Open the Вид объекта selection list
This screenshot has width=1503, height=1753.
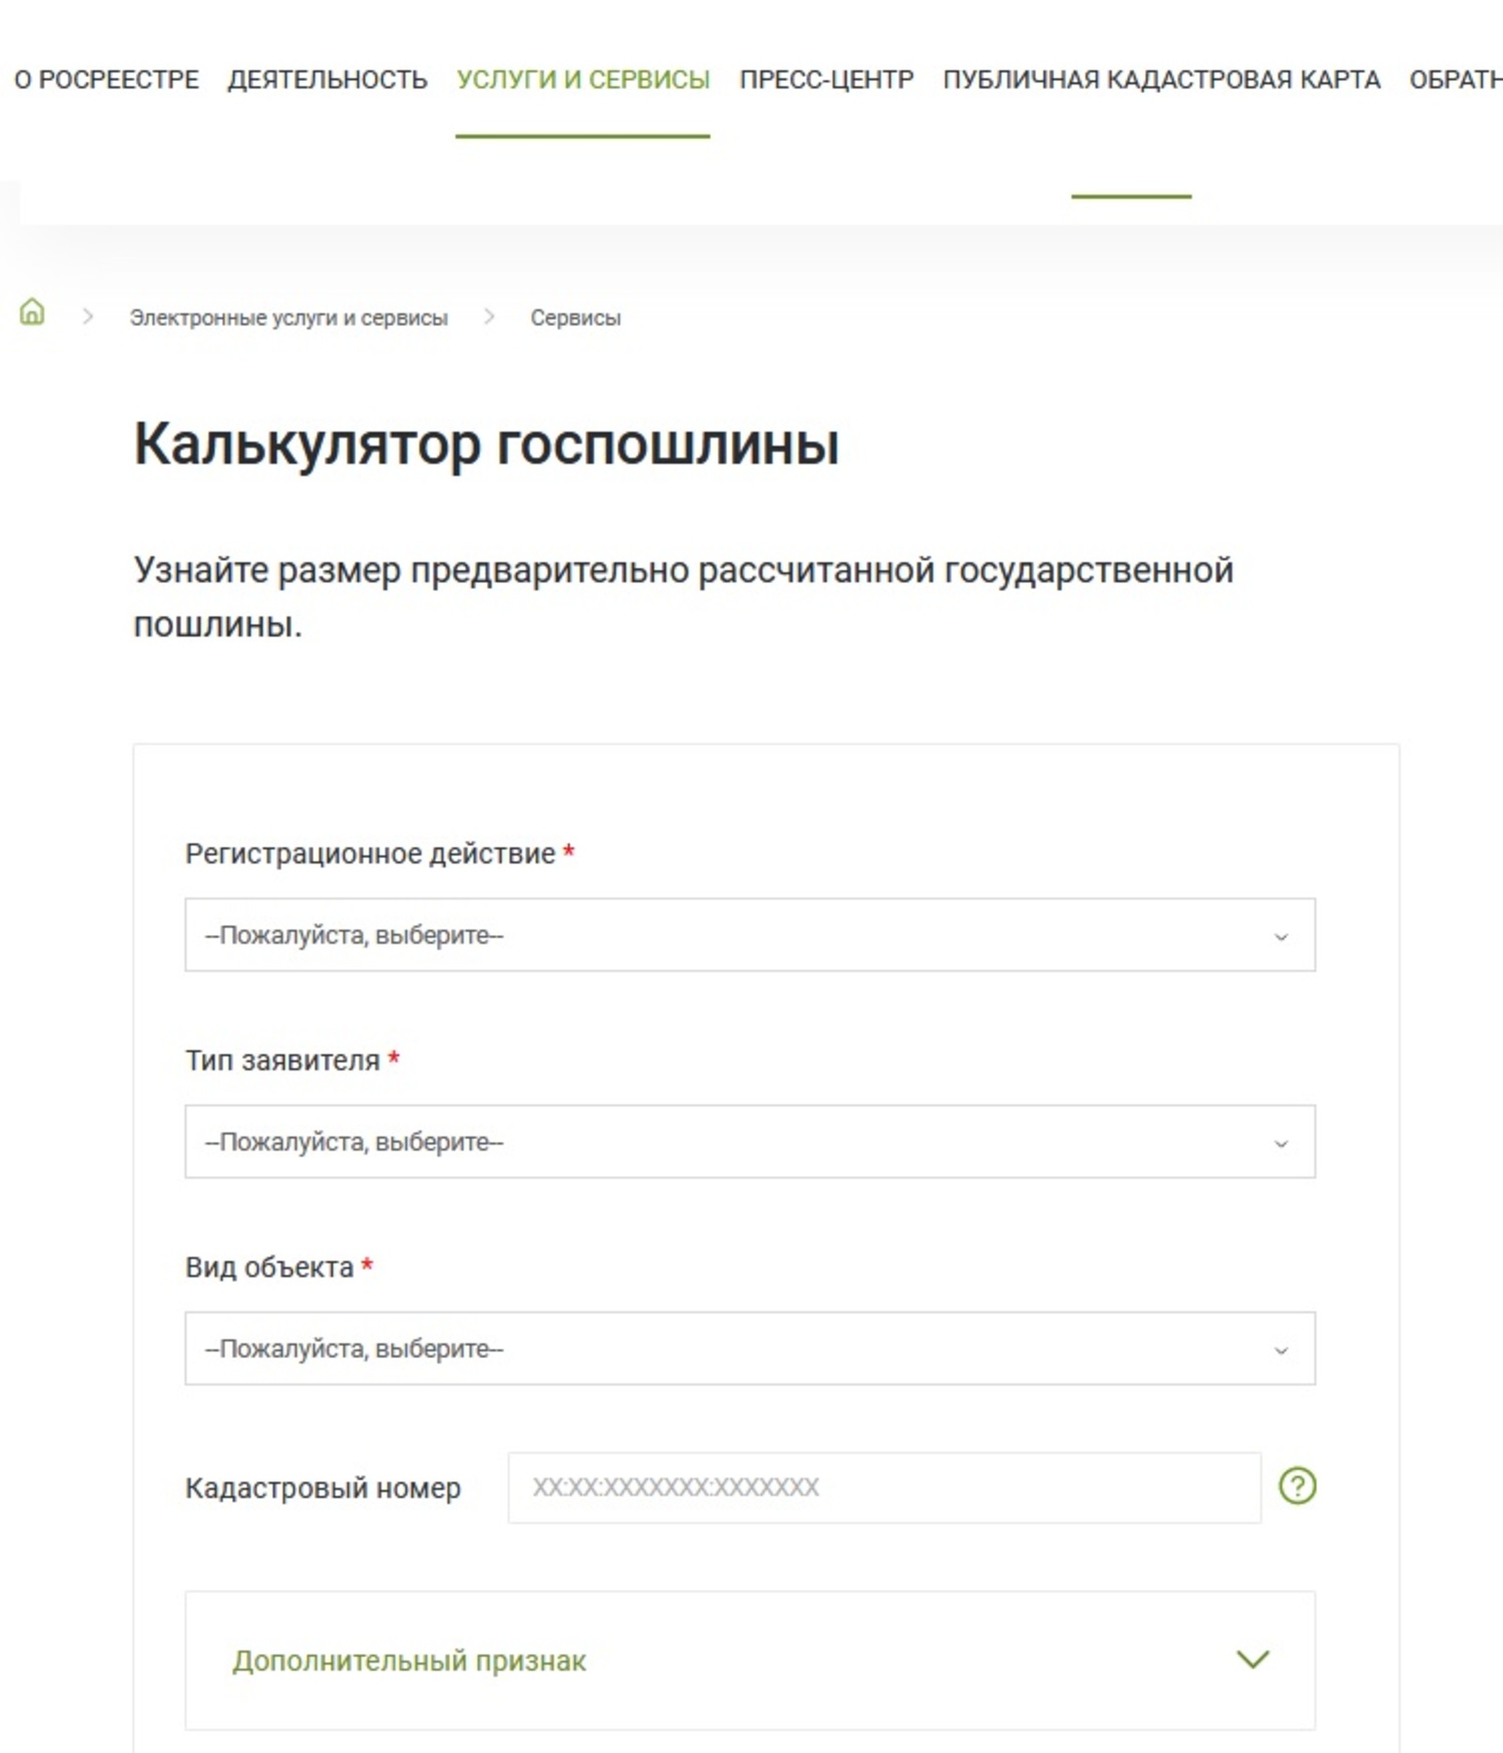(749, 1348)
